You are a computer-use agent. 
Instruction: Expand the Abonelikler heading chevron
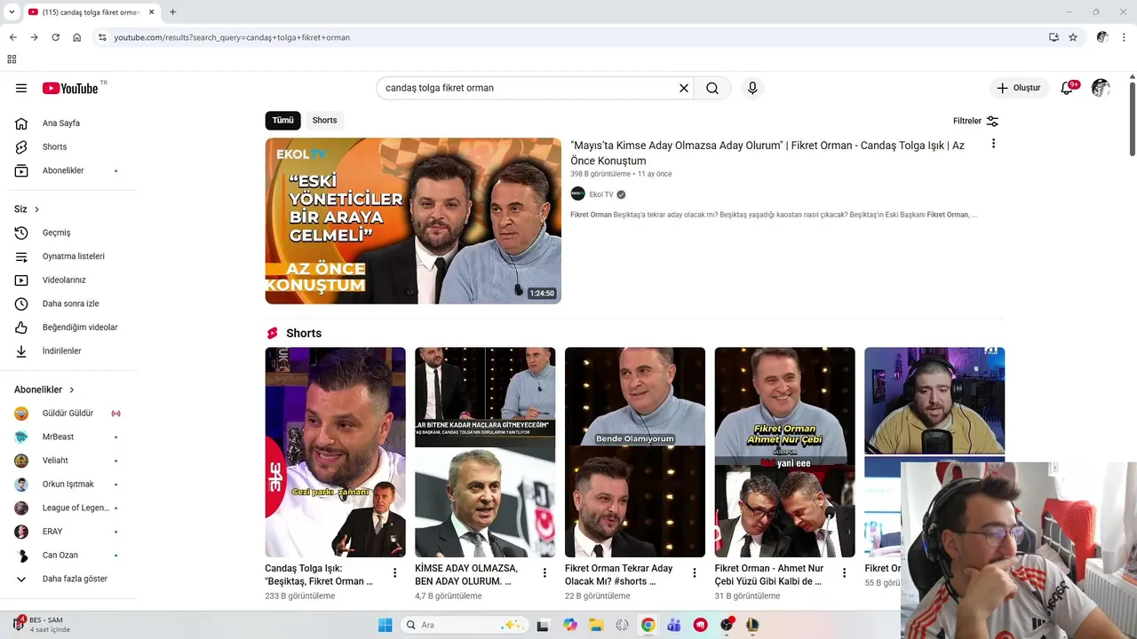click(72, 390)
